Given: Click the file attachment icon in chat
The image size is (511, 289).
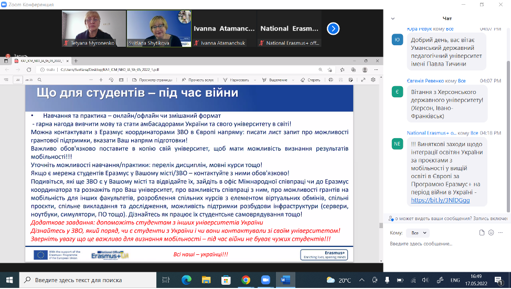Looking at the screenshot, I should coord(482,233).
